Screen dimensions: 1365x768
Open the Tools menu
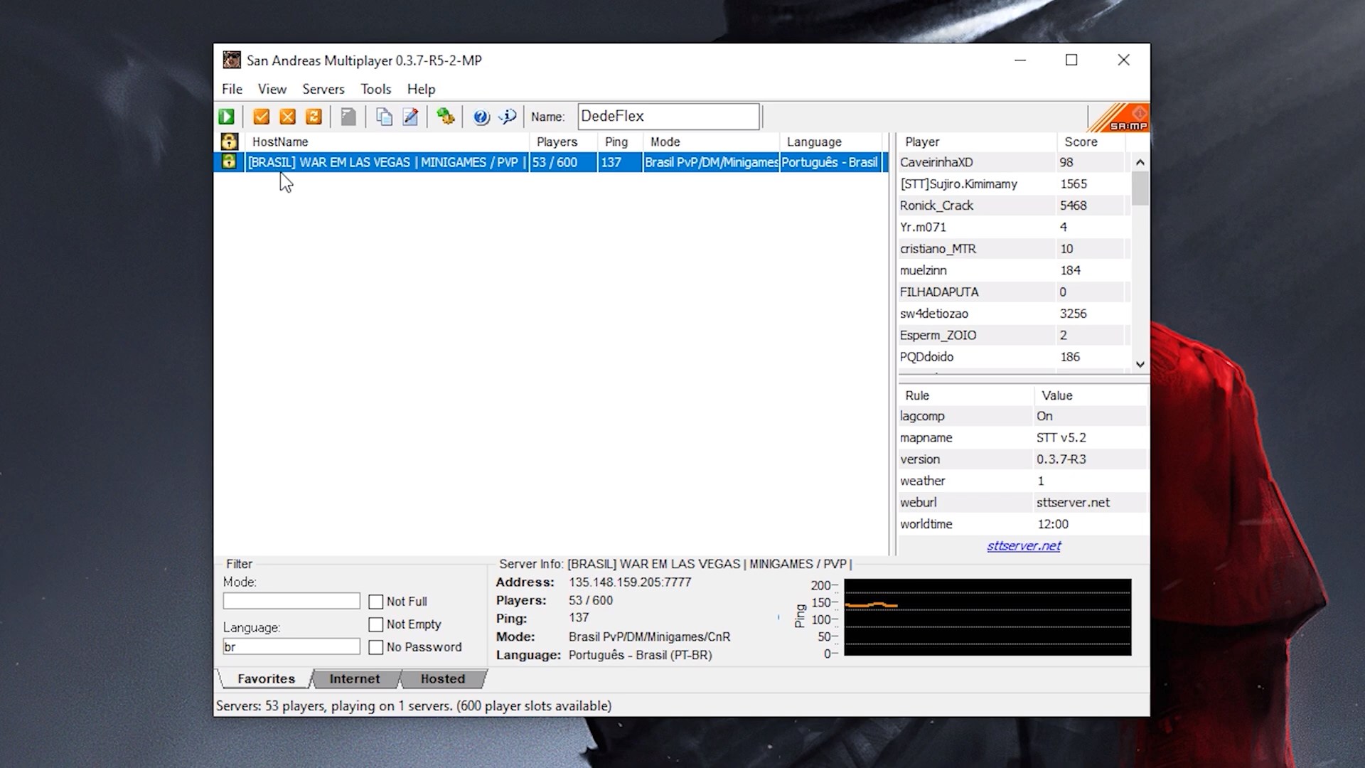click(x=375, y=89)
